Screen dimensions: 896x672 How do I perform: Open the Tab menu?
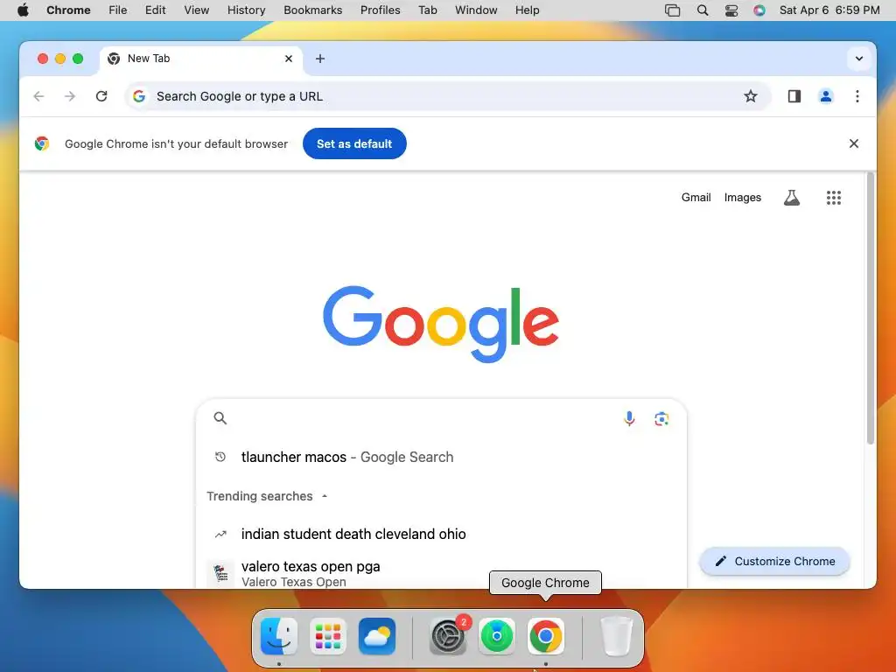pos(427,10)
